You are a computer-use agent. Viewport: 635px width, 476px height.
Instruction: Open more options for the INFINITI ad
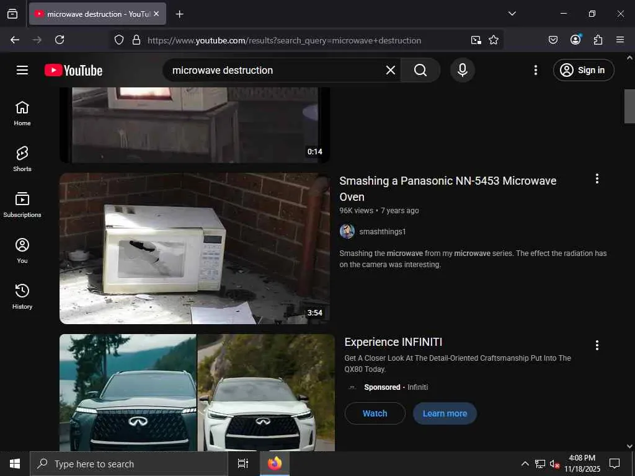pyautogui.click(x=597, y=345)
